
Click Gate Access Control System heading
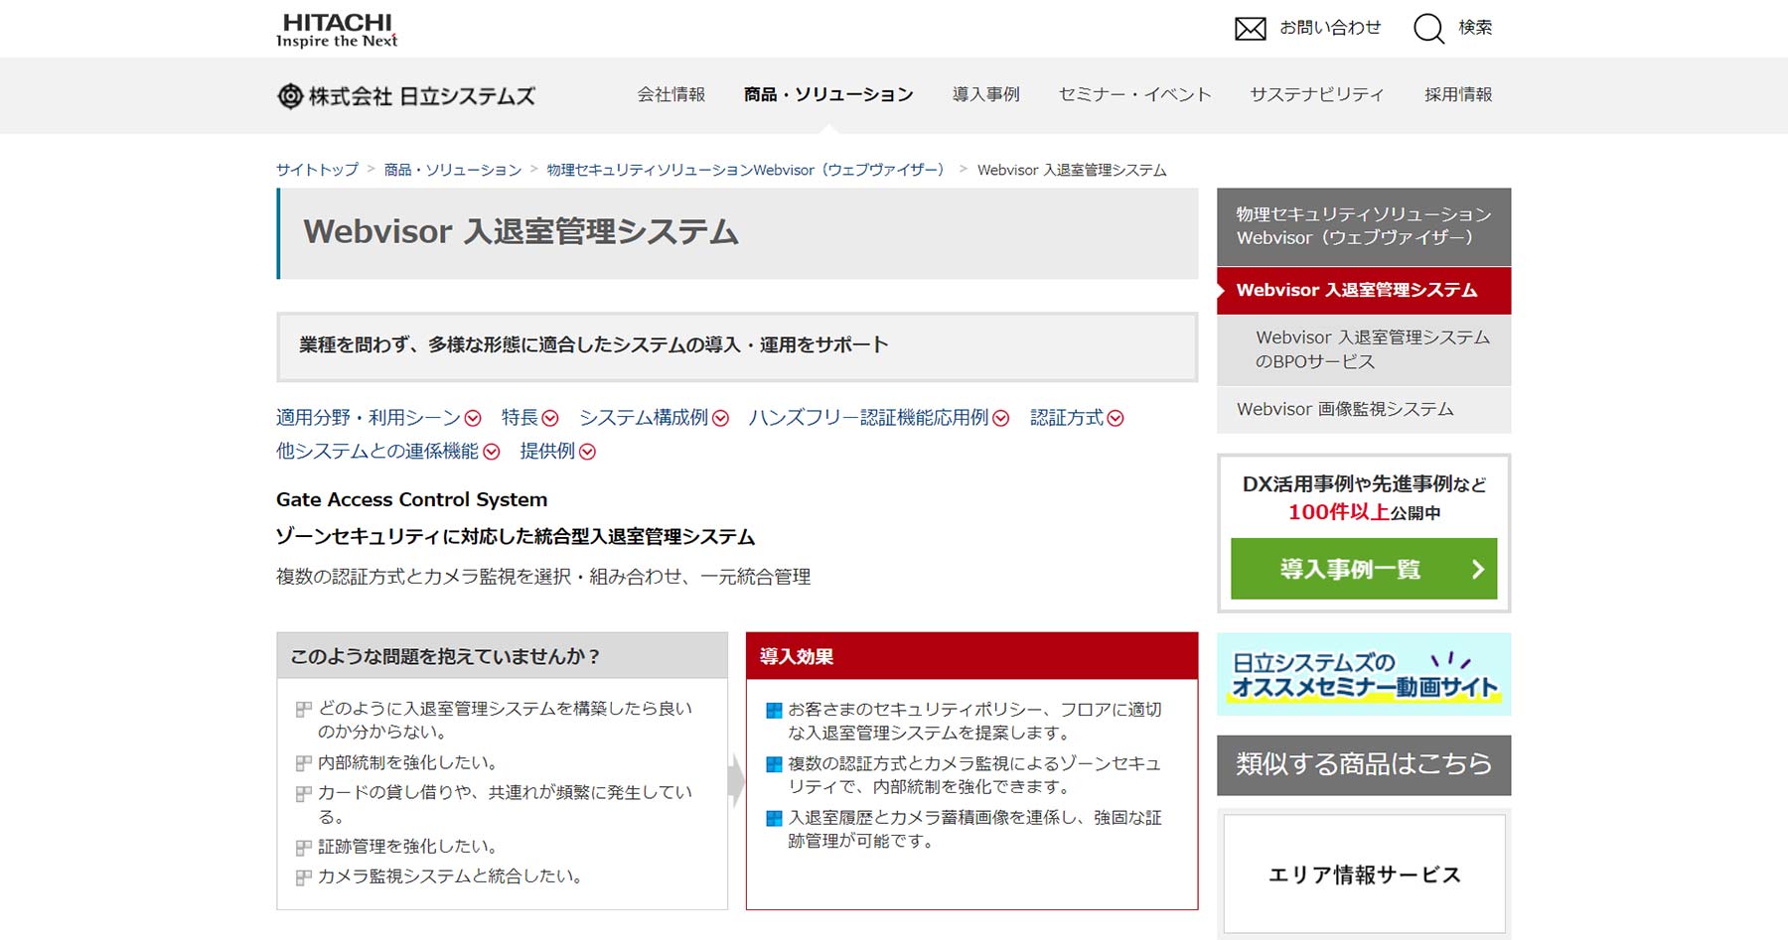tap(411, 499)
